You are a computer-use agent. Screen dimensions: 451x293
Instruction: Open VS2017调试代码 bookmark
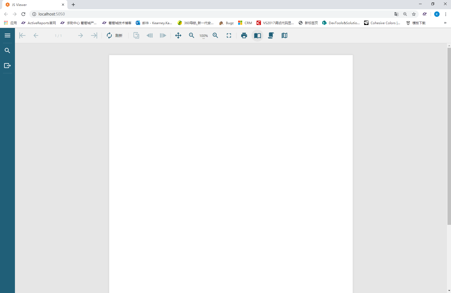(x=275, y=23)
